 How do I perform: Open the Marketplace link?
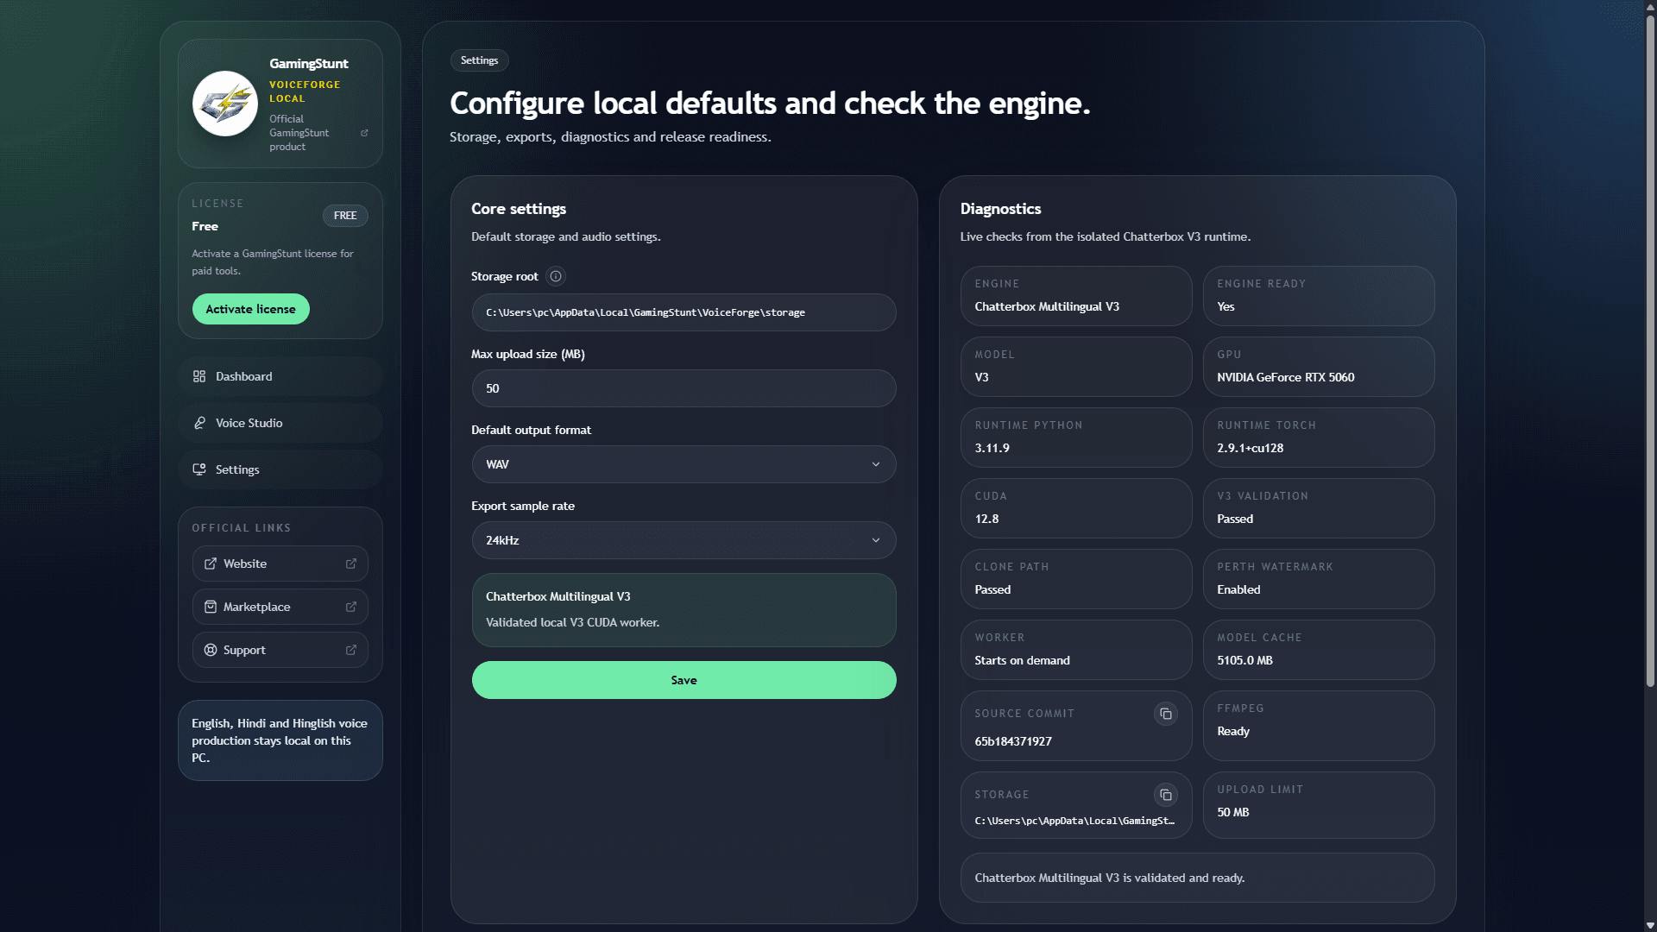click(280, 607)
